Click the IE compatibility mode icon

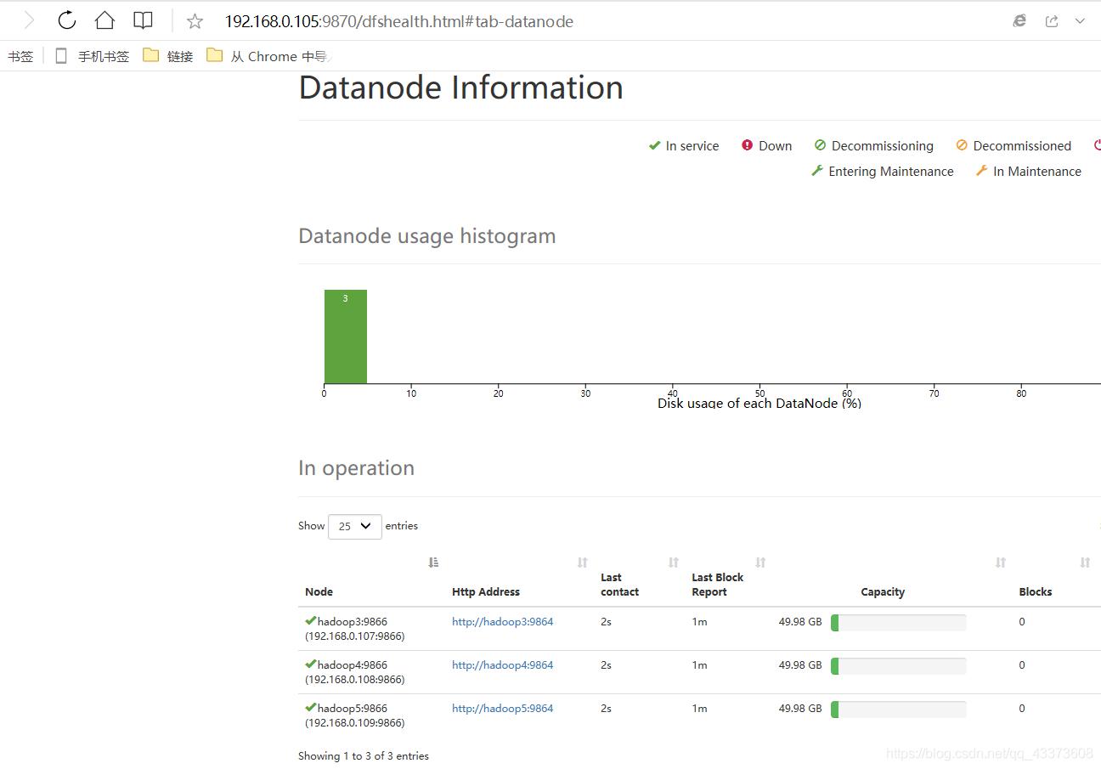coord(1019,21)
